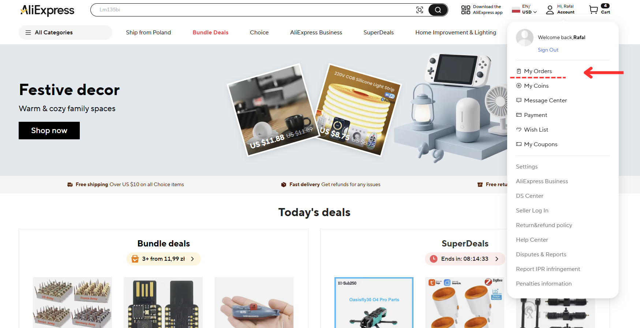Open the Message Center entry

click(x=542, y=100)
